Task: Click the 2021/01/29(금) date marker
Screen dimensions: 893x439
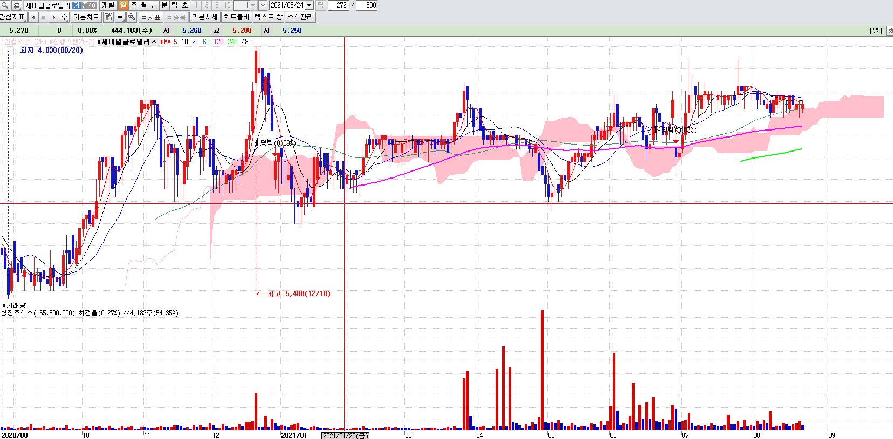Action: (345, 435)
